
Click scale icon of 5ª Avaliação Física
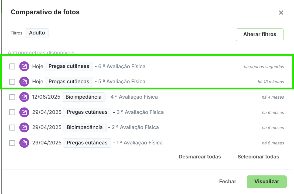[24, 82]
